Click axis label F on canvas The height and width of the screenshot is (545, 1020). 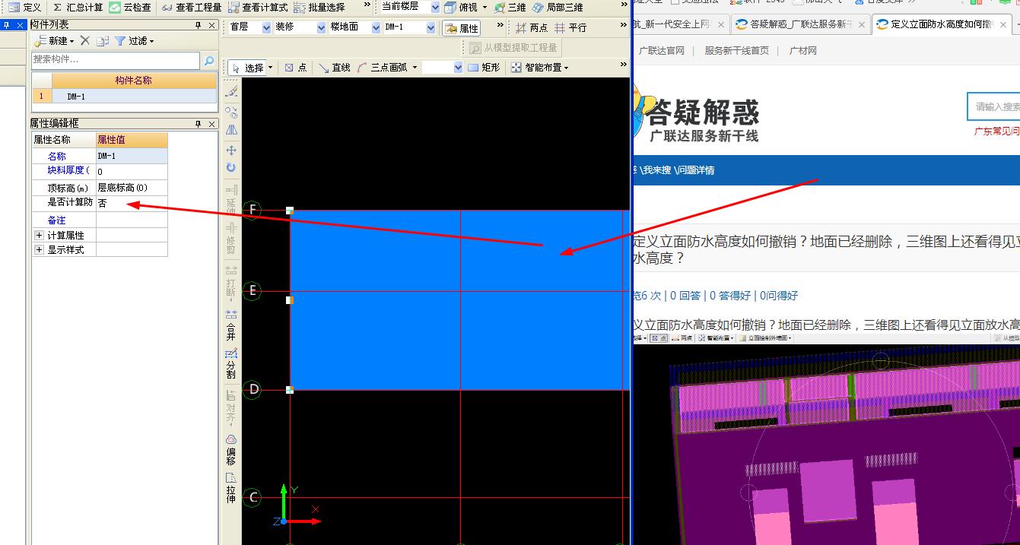(x=253, y=210)
